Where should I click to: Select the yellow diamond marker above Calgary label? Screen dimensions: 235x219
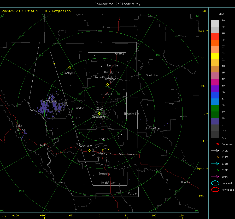pyautogui.click(x=103, y=150)
